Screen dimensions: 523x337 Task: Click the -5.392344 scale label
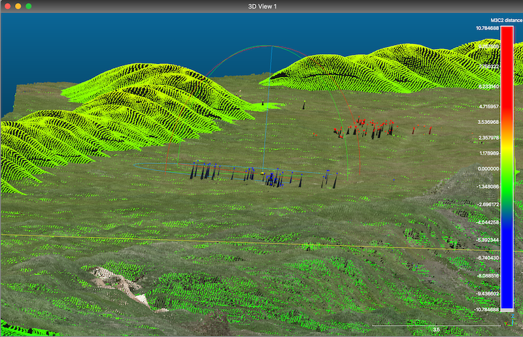coord(488,240)
